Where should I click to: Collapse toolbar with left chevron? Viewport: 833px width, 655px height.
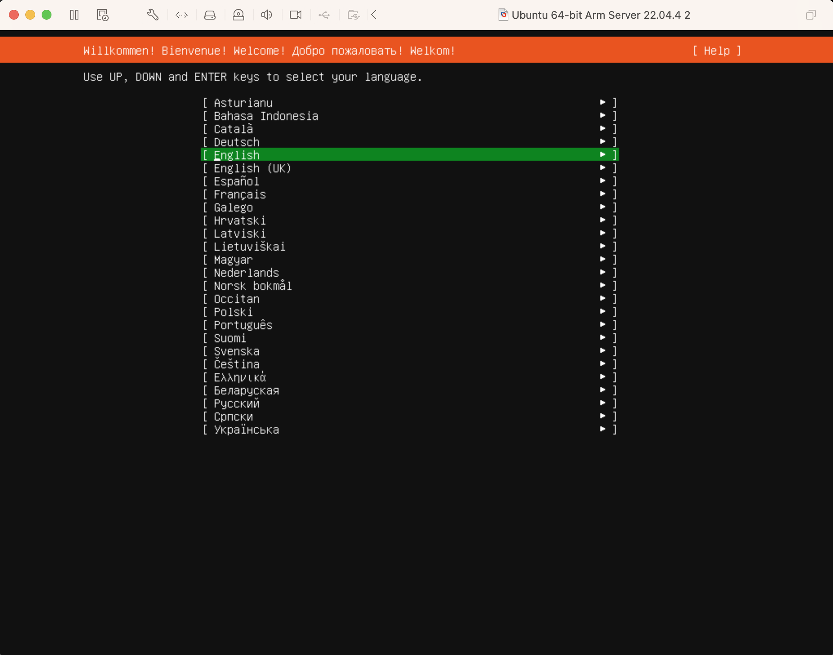(374, 15)
